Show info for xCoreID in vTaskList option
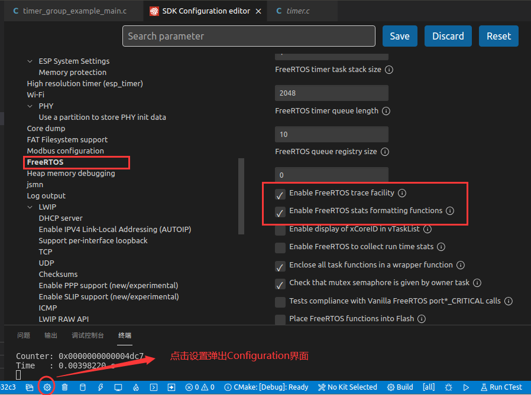This screenshot has width=531, height=395. (428, 229)
